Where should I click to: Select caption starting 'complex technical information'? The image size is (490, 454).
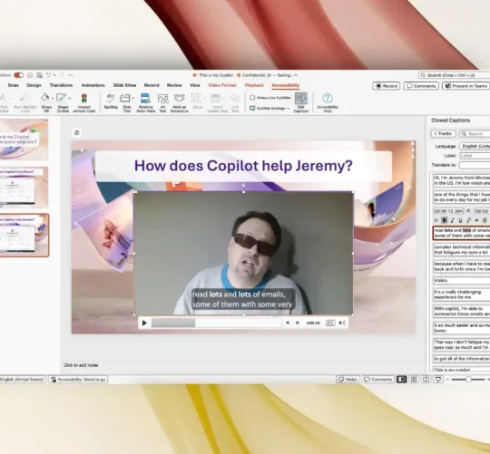462,249
